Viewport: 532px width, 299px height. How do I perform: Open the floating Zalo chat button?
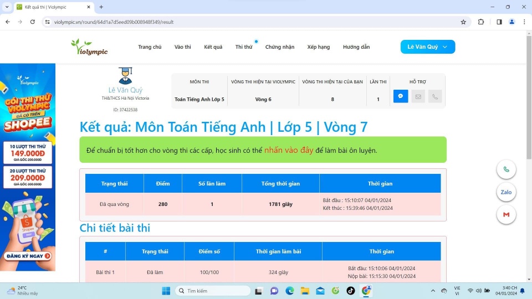coord(506,192)
